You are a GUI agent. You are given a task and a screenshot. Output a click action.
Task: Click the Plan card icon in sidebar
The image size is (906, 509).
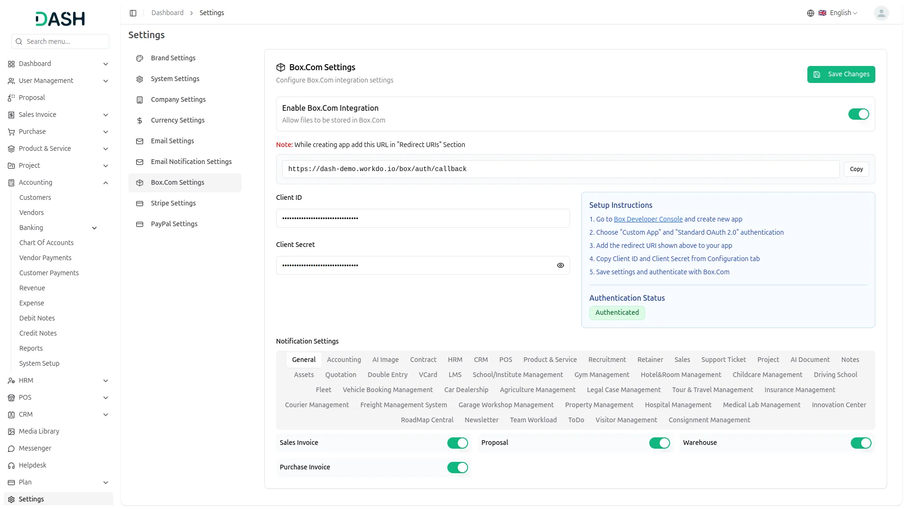click(x=11, y=483)
